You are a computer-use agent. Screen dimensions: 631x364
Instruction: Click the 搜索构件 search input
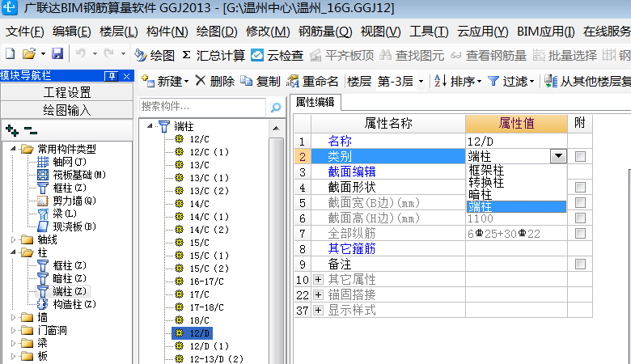[x=202, y=107]
